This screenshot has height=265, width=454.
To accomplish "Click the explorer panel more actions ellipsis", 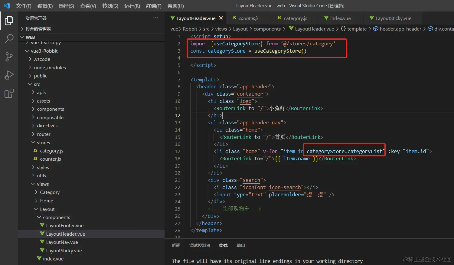I will (x=156, y=18).
